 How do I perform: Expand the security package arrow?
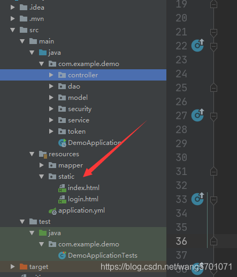[x=51, y=109]
